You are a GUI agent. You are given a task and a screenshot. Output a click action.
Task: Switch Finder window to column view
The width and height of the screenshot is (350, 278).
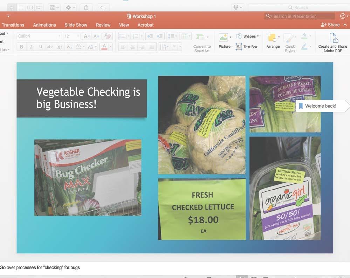pos(30,8)
